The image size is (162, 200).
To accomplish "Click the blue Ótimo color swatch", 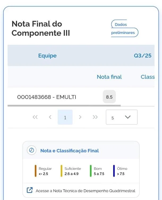I will [x=114, y=171].
